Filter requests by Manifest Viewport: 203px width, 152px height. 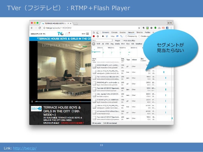pyautogui.click(x=139, y=44)
